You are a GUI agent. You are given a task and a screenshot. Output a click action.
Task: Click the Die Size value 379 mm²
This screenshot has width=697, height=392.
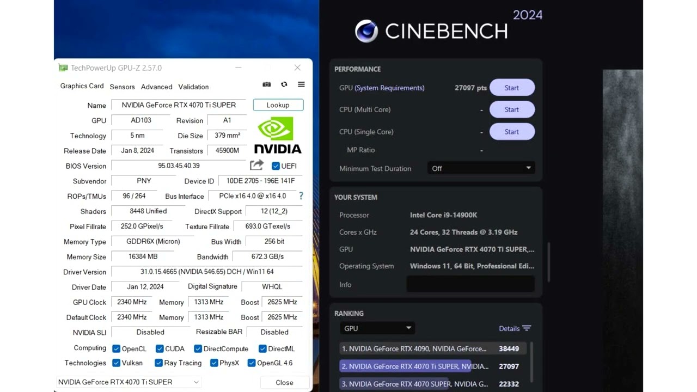click(x=227, y=136)
